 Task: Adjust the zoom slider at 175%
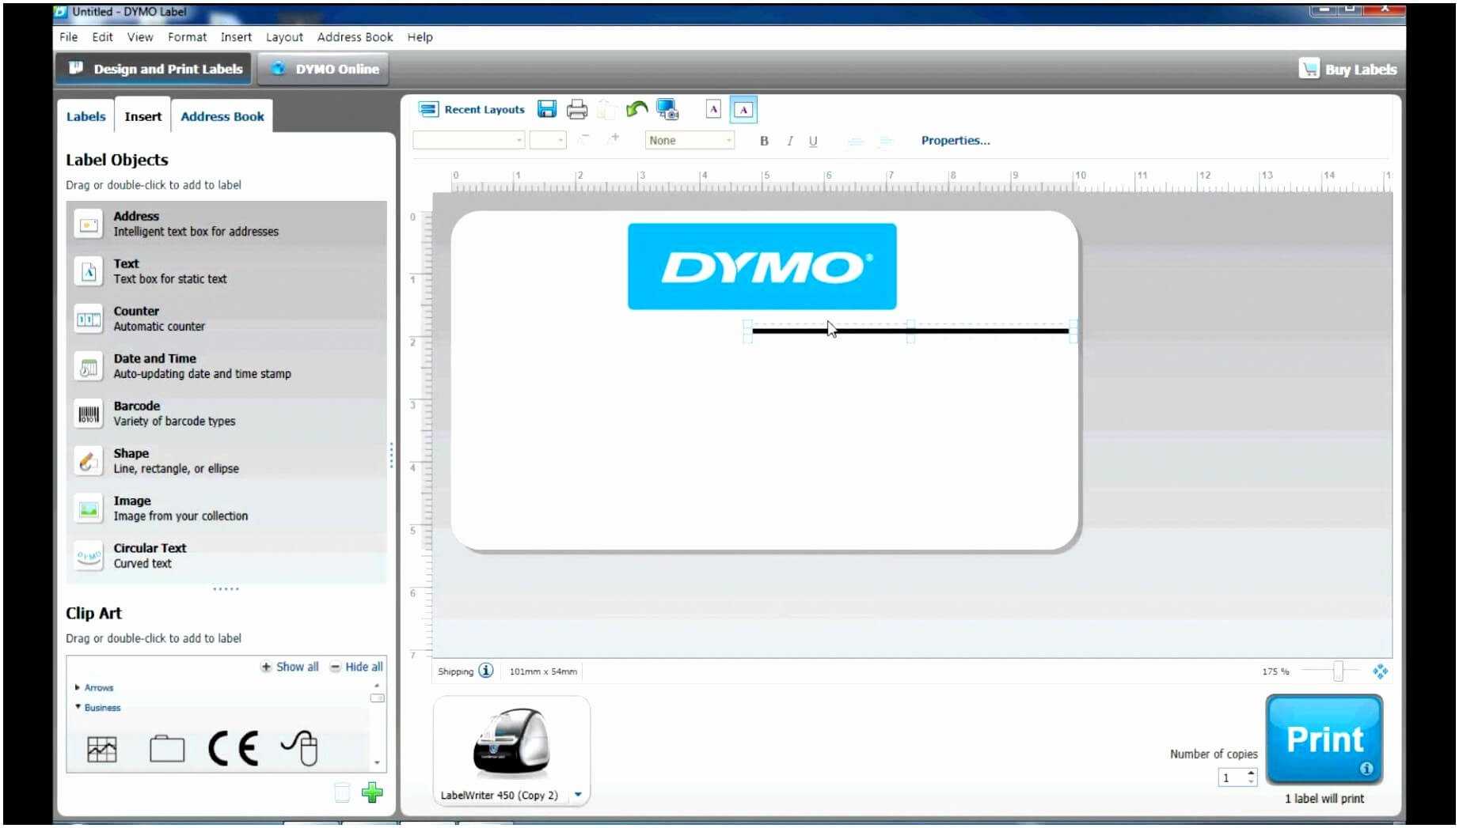(x=1337, y=671)
